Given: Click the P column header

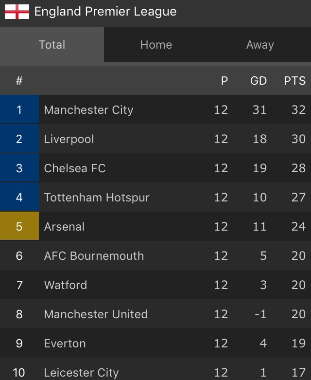Looking at the screenshot, I should (x=224, y=81).
